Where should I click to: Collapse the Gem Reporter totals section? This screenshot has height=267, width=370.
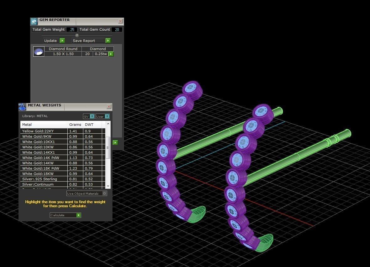[77, 35]
